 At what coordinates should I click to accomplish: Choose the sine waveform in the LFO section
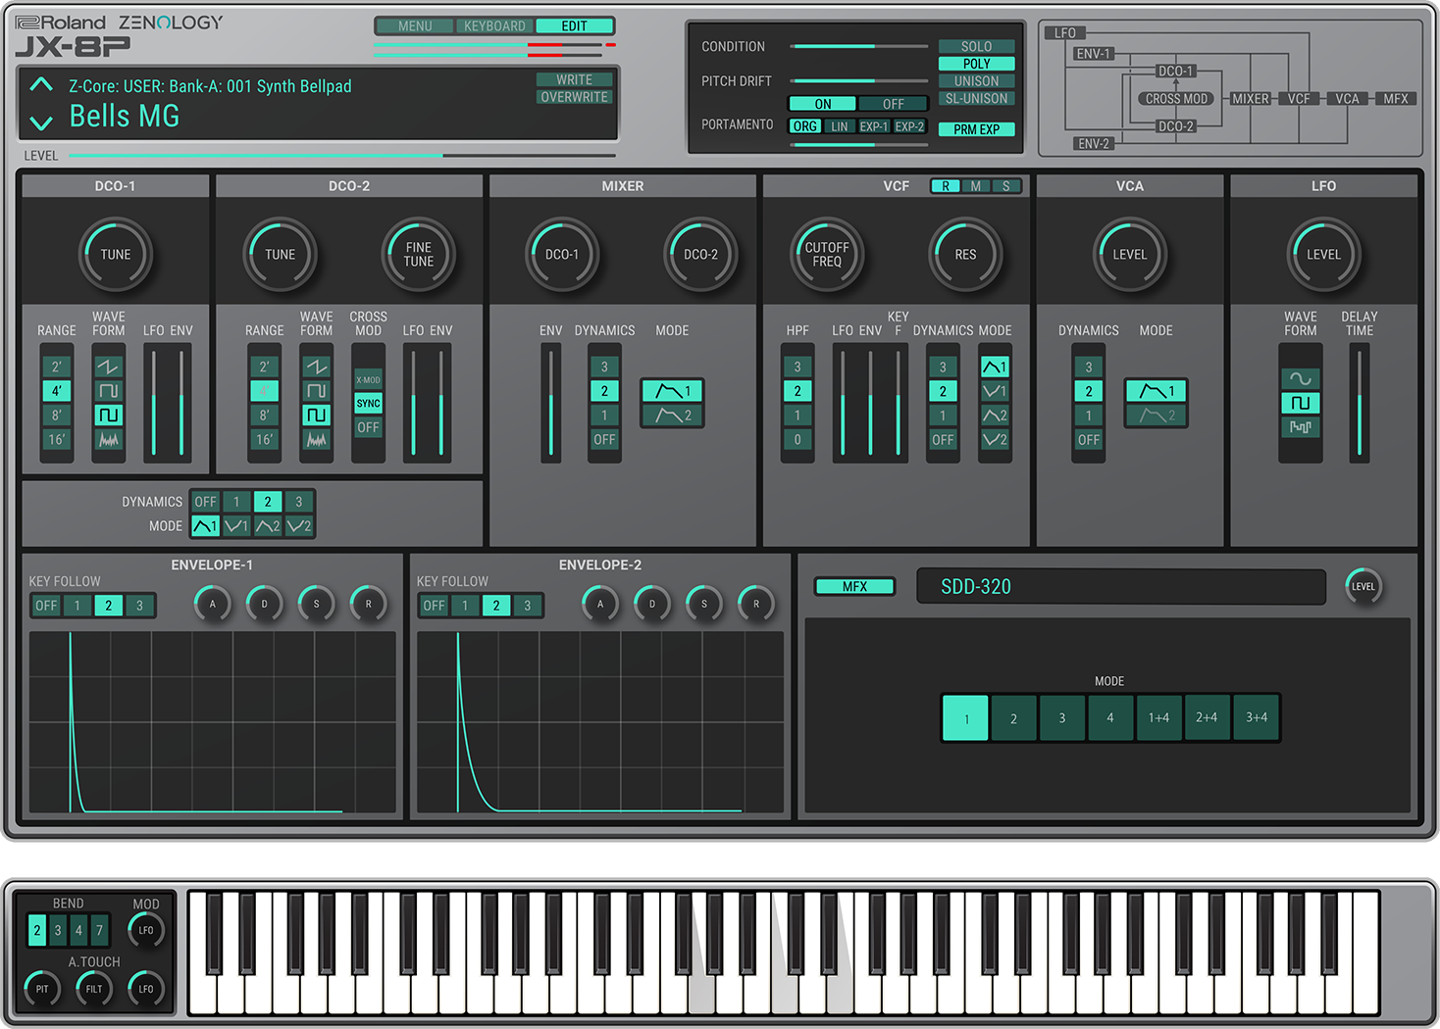[1301, 377]
